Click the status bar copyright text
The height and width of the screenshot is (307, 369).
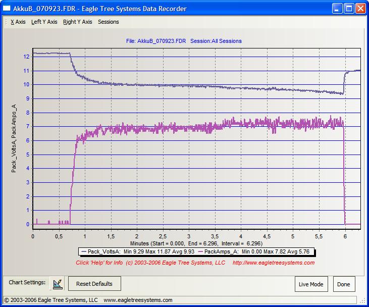[51, 300]
